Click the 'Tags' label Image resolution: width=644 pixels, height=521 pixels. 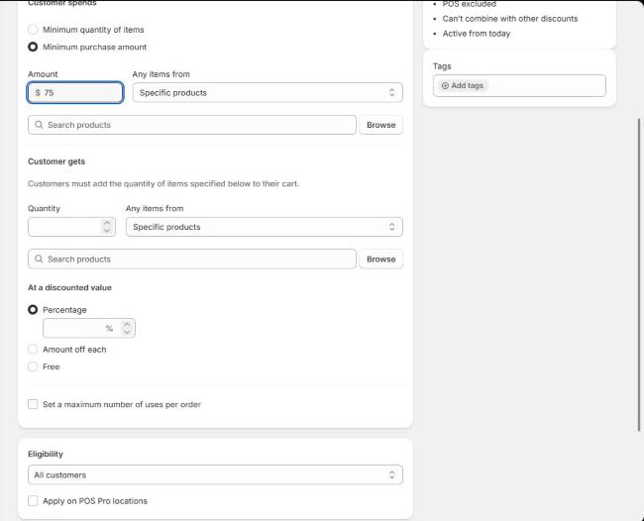(x=442, y=66)
